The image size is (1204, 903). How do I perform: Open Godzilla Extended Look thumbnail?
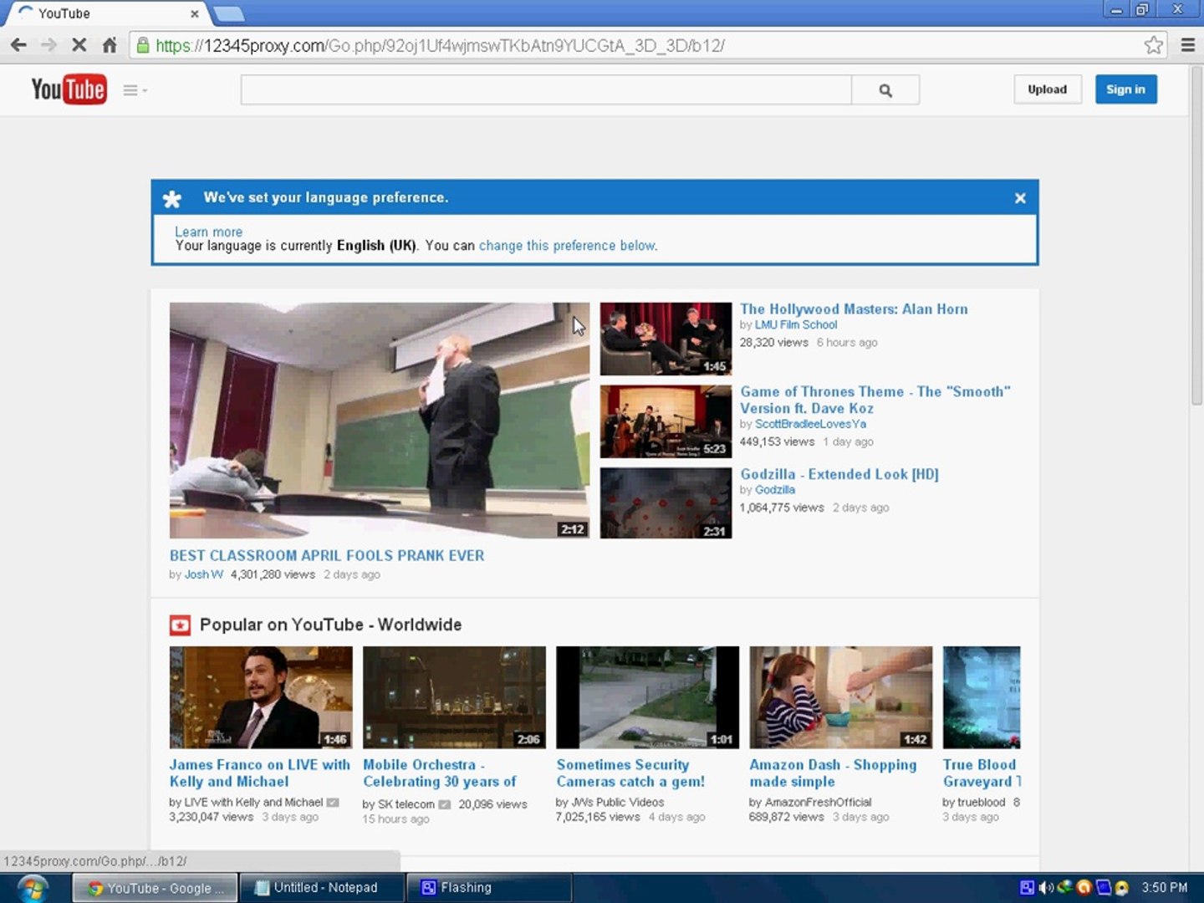666,503
